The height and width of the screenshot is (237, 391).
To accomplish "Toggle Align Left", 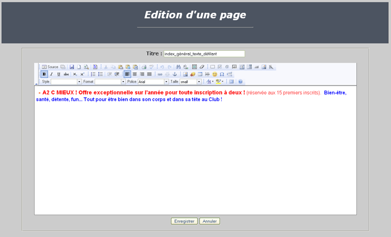I will point(127,74).
